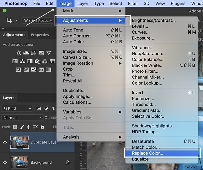
Task: Click the green window zoom button
Action: 5,11
